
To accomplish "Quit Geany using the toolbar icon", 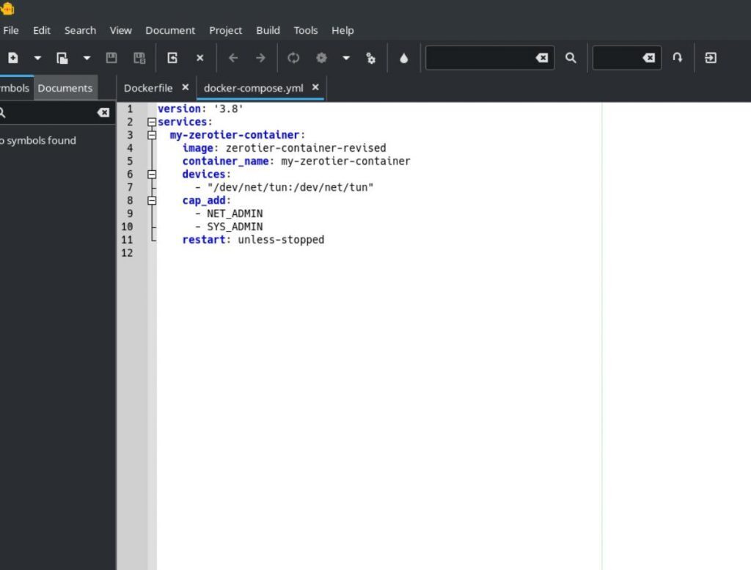I will (710, 57).
